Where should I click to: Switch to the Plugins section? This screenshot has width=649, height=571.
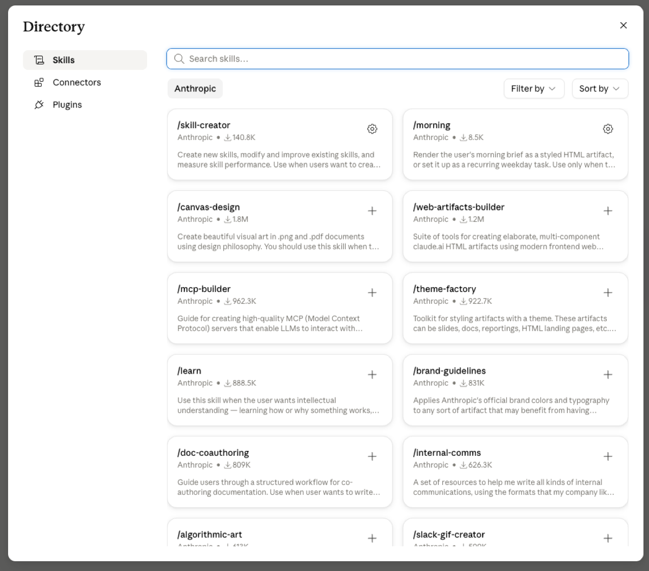(x=85, y=105)
